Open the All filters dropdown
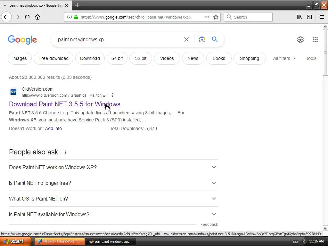Image resolution: width=328 pixels, height=246 pixels. pyautogui.click(x=284, y=58)
